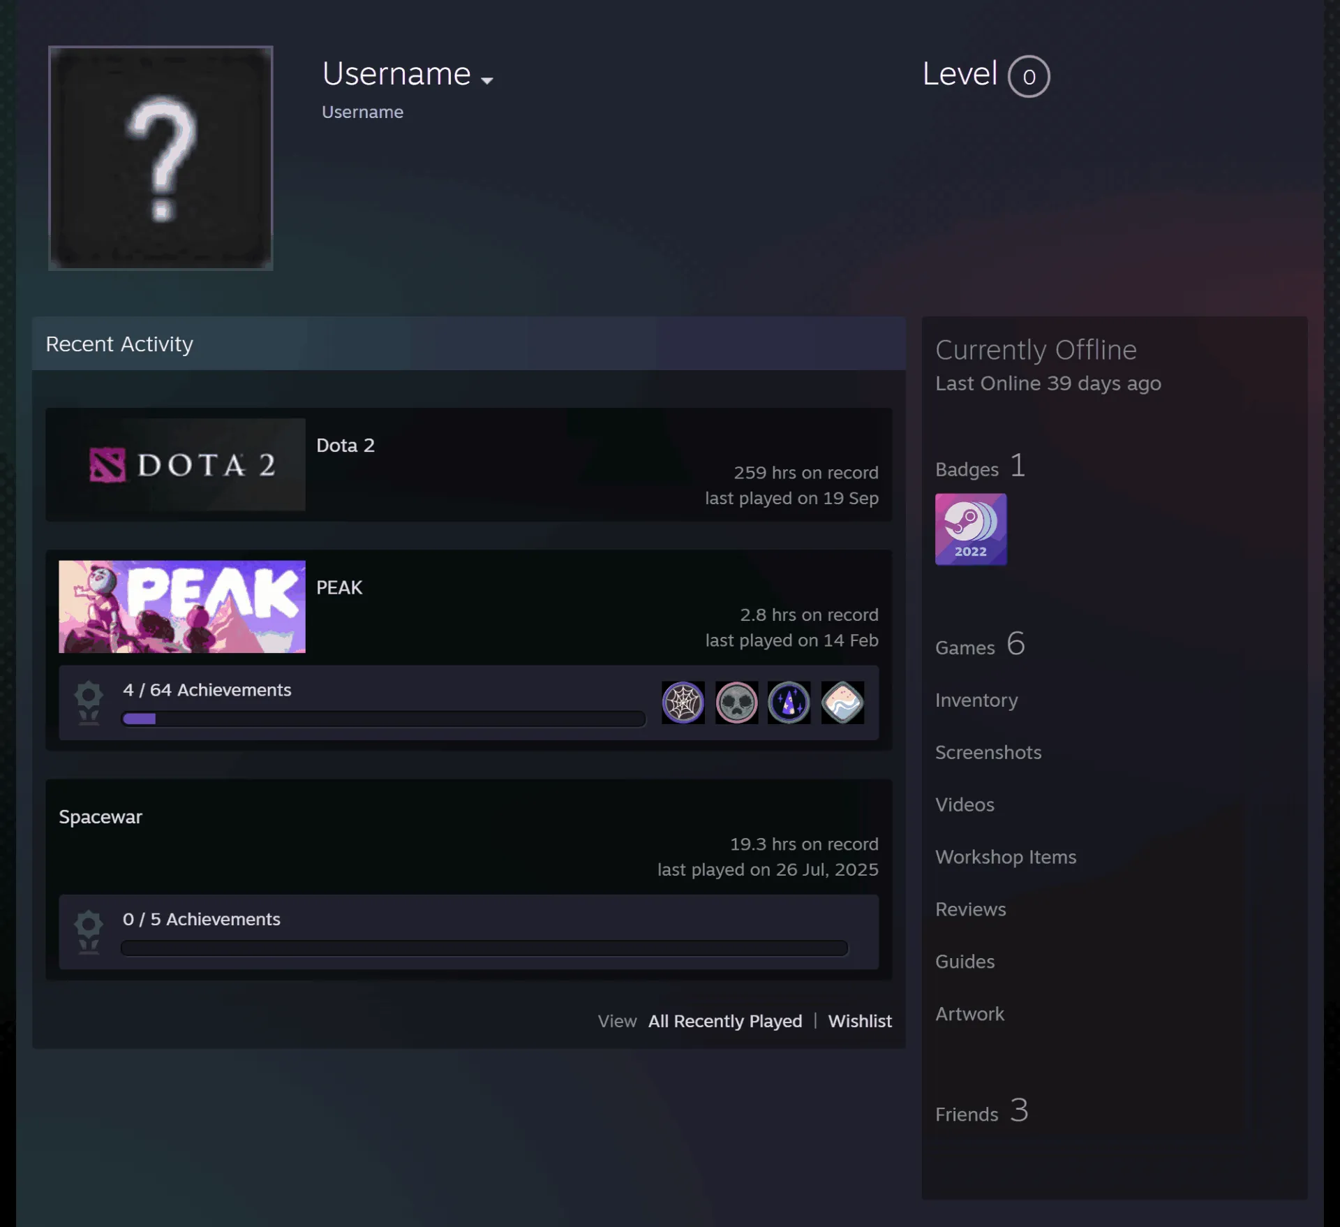Click the 19.3 hrs on record text
Viewport: 1340px width, 1227px height.
point(804,844)
